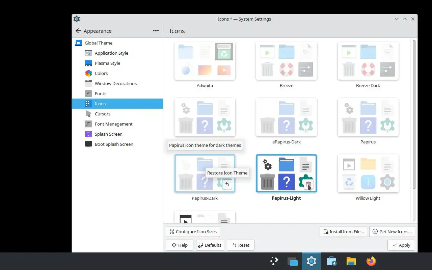Click the Fonts sidebar icon

coord(88,93)
